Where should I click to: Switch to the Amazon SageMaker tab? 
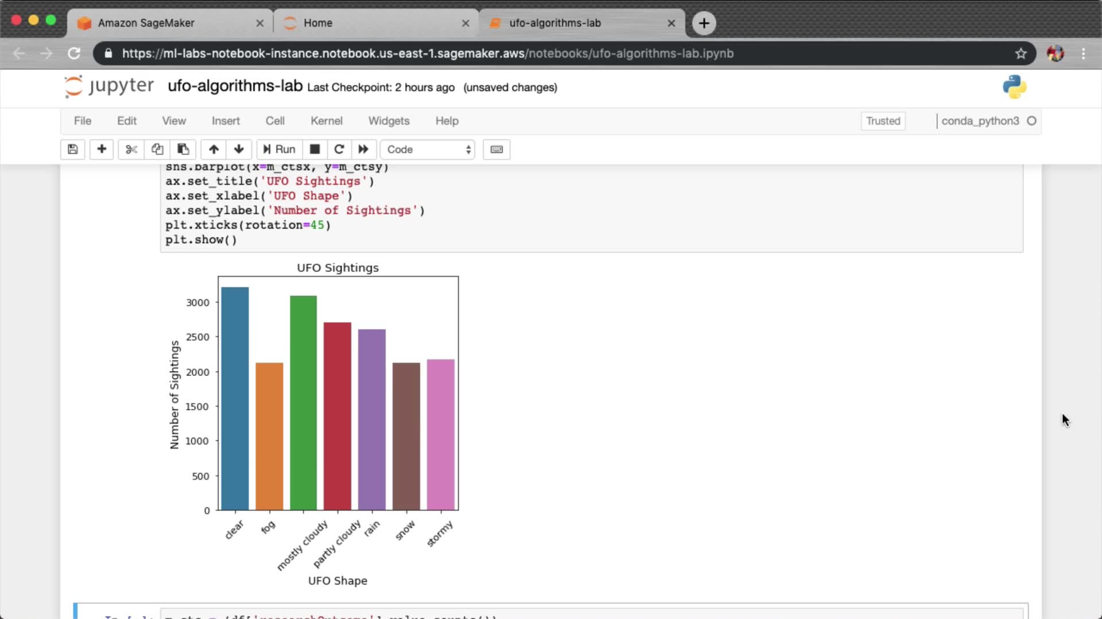(146, 23)
